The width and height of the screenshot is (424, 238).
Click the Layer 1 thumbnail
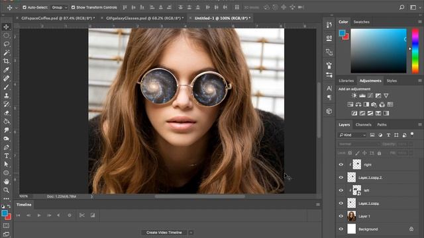351,216
